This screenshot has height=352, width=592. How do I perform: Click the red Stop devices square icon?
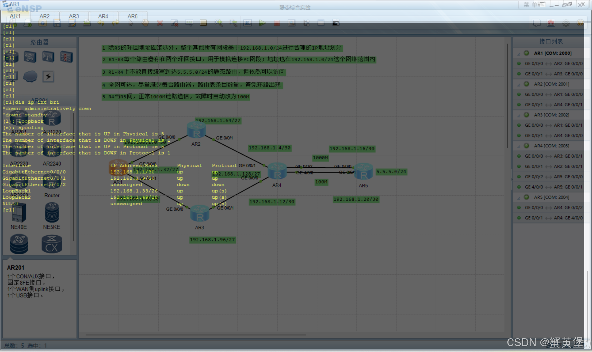click(x=277, y=23)
